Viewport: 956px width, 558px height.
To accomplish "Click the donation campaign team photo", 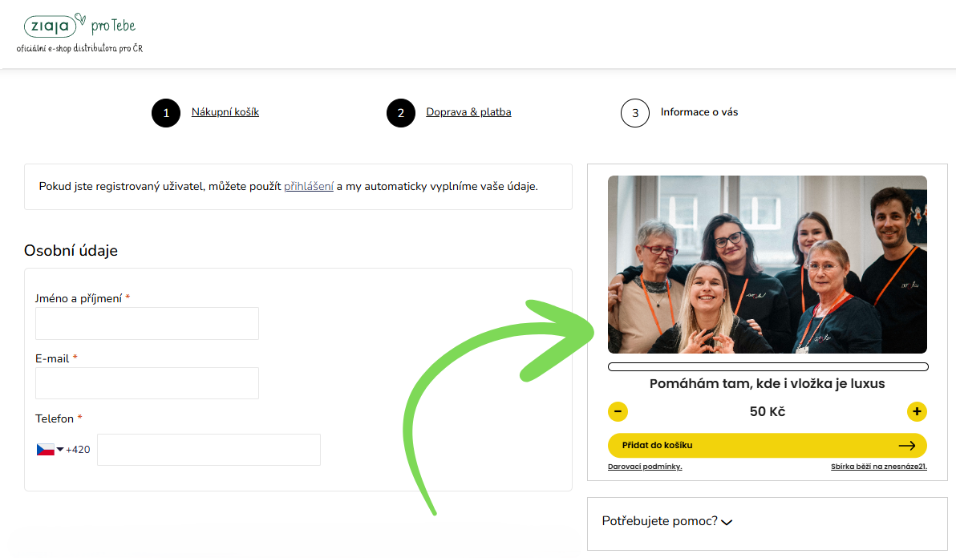I will pyautogui.click(x=767, y=265).
